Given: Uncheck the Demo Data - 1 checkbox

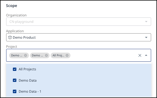Looking at the screenshot, I should (15, 91).
